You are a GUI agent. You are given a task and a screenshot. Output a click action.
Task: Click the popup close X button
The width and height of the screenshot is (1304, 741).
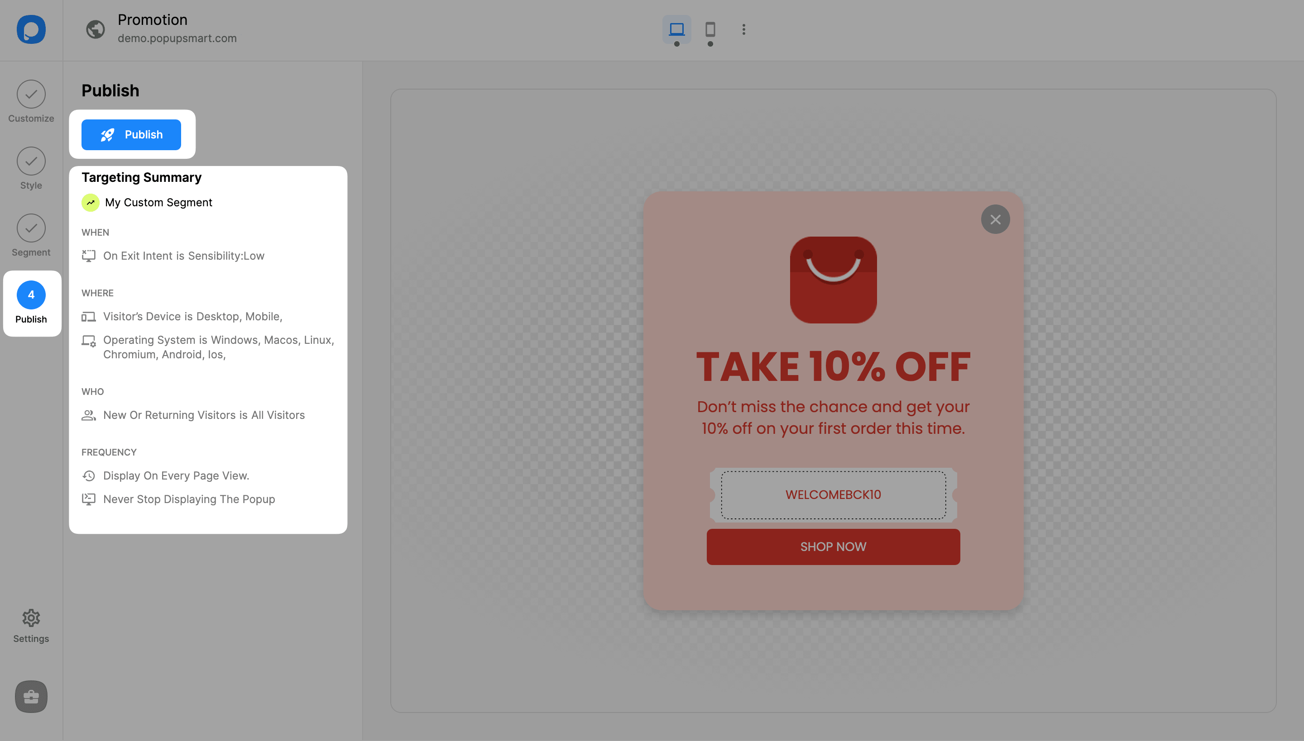pyautogui.click(x=994, y=219)
